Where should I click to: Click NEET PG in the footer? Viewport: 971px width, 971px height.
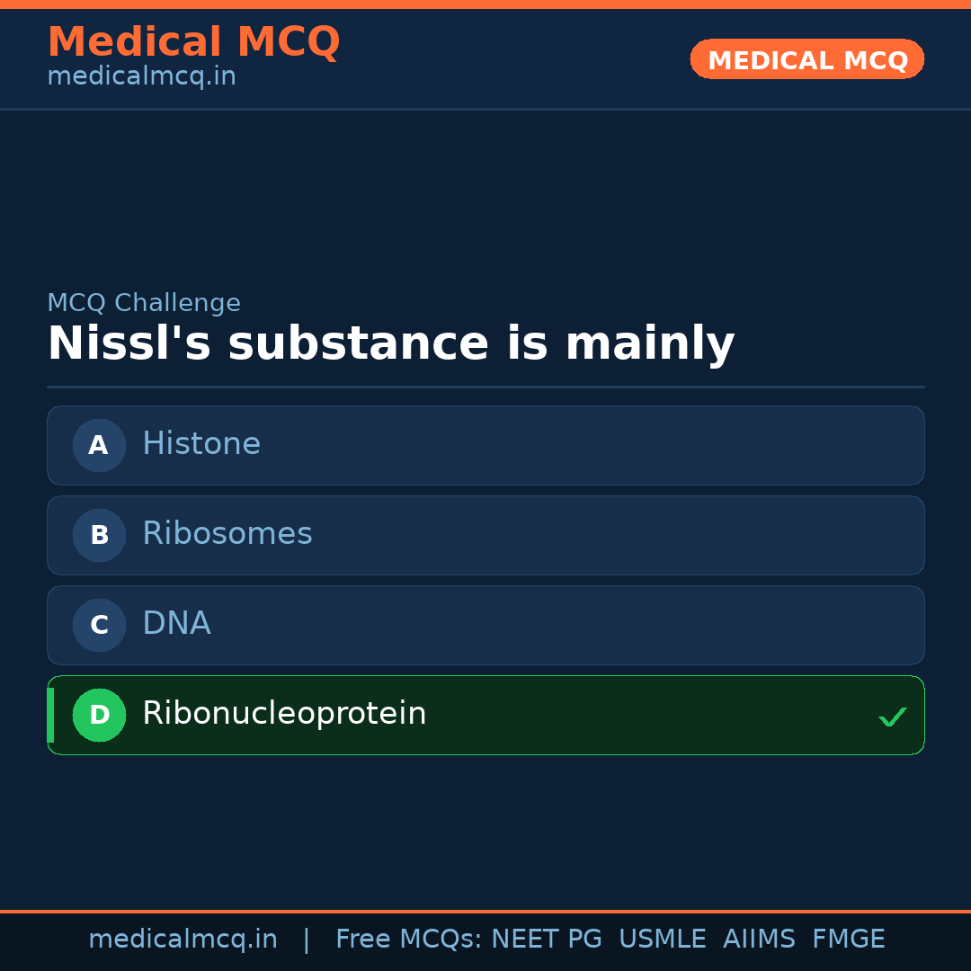pyautogui.click(x=547, y=940)
